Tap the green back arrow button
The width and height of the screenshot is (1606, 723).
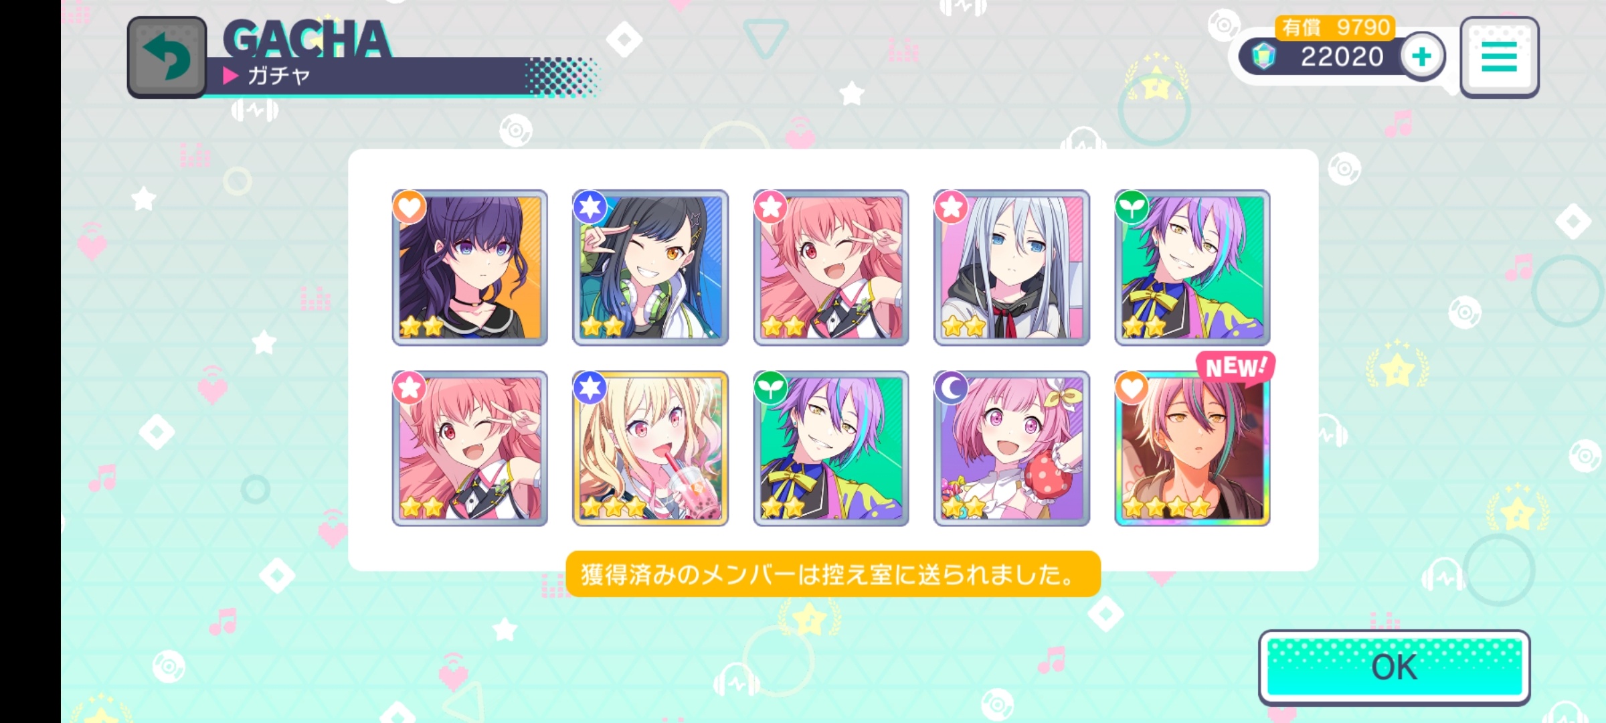(x=167, y=58)
